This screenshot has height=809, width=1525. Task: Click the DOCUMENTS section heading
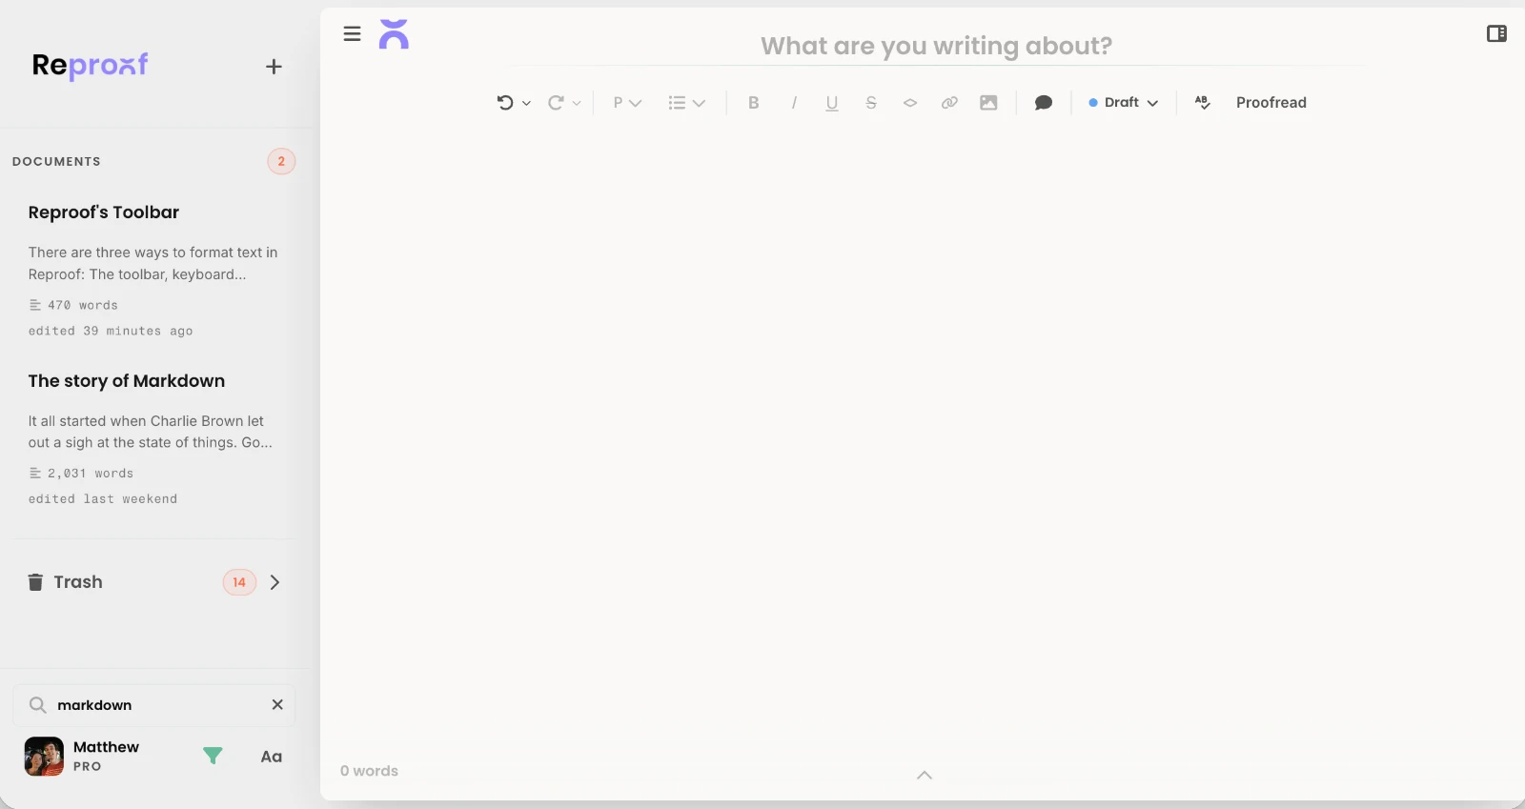[x=56, y=162]
